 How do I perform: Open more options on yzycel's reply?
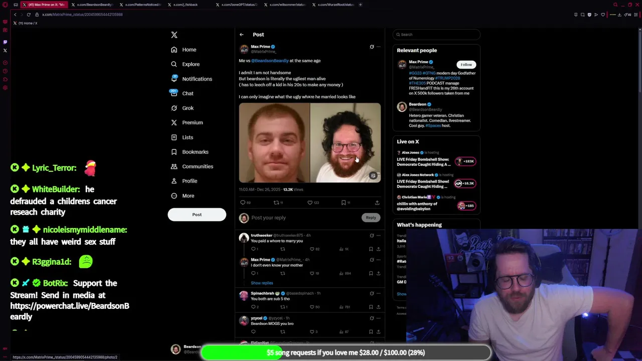(378, 318)
